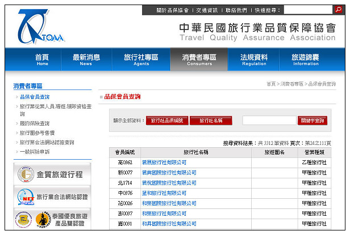Select 旅行團參考售價 in sidebar
350x235 pixels.
(x=37, y=133)
